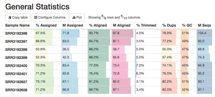Select sample name SRR3192657
Screen dimensions: 215x97
16,82
